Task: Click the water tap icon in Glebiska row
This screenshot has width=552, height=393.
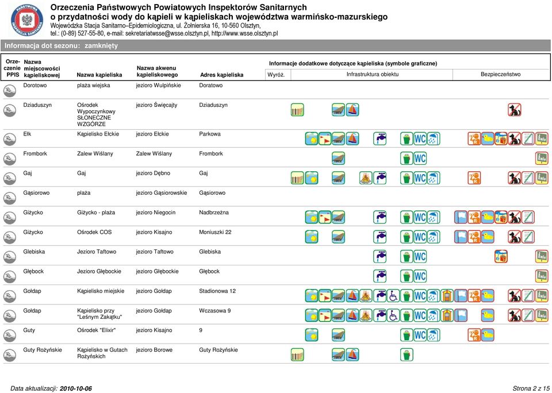Action: click(380, 256)
